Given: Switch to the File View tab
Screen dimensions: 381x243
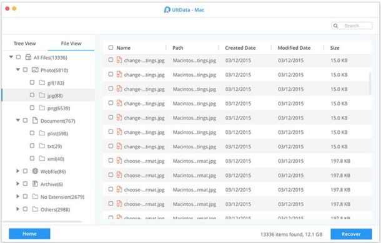Looking at the screenshot, I should [71, 44].
